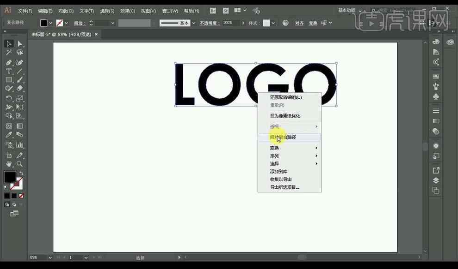
Task: Open the Asset Export panel icon
Action: [x=436, y=170]
